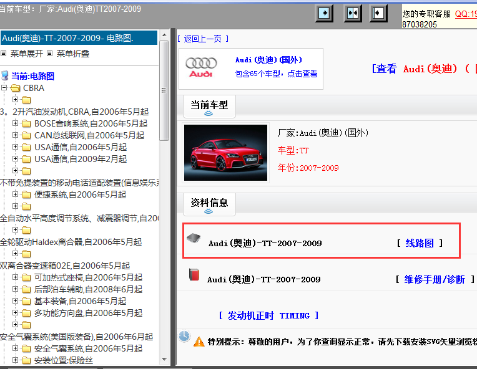Expand the BOSE音响系统 node
Image resolution: width=477 pixels, height=369 pixels.
[15, 123]
